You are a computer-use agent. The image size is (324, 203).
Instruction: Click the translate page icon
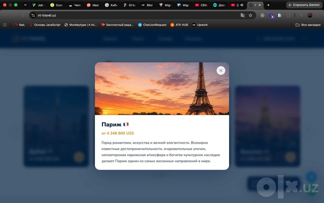click(x=243, y=15)
